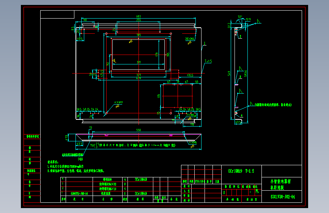329x213 pixels.
Task: Select "0Cr18Ni9" in parts list row 4
Action: pos(140,179)
